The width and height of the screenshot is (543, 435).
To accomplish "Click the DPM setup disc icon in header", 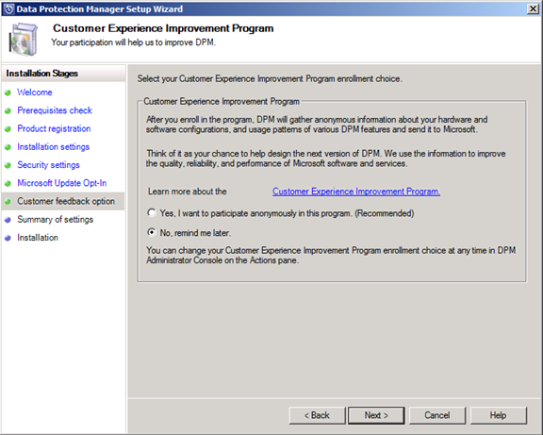I will click(24, 40).
